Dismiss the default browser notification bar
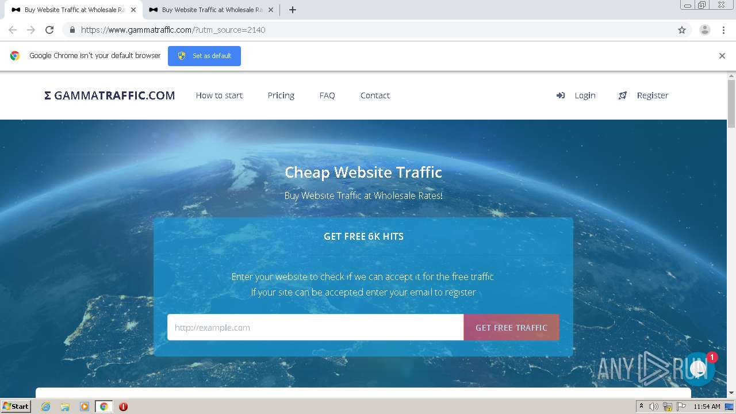 click(x=722, y=56)
